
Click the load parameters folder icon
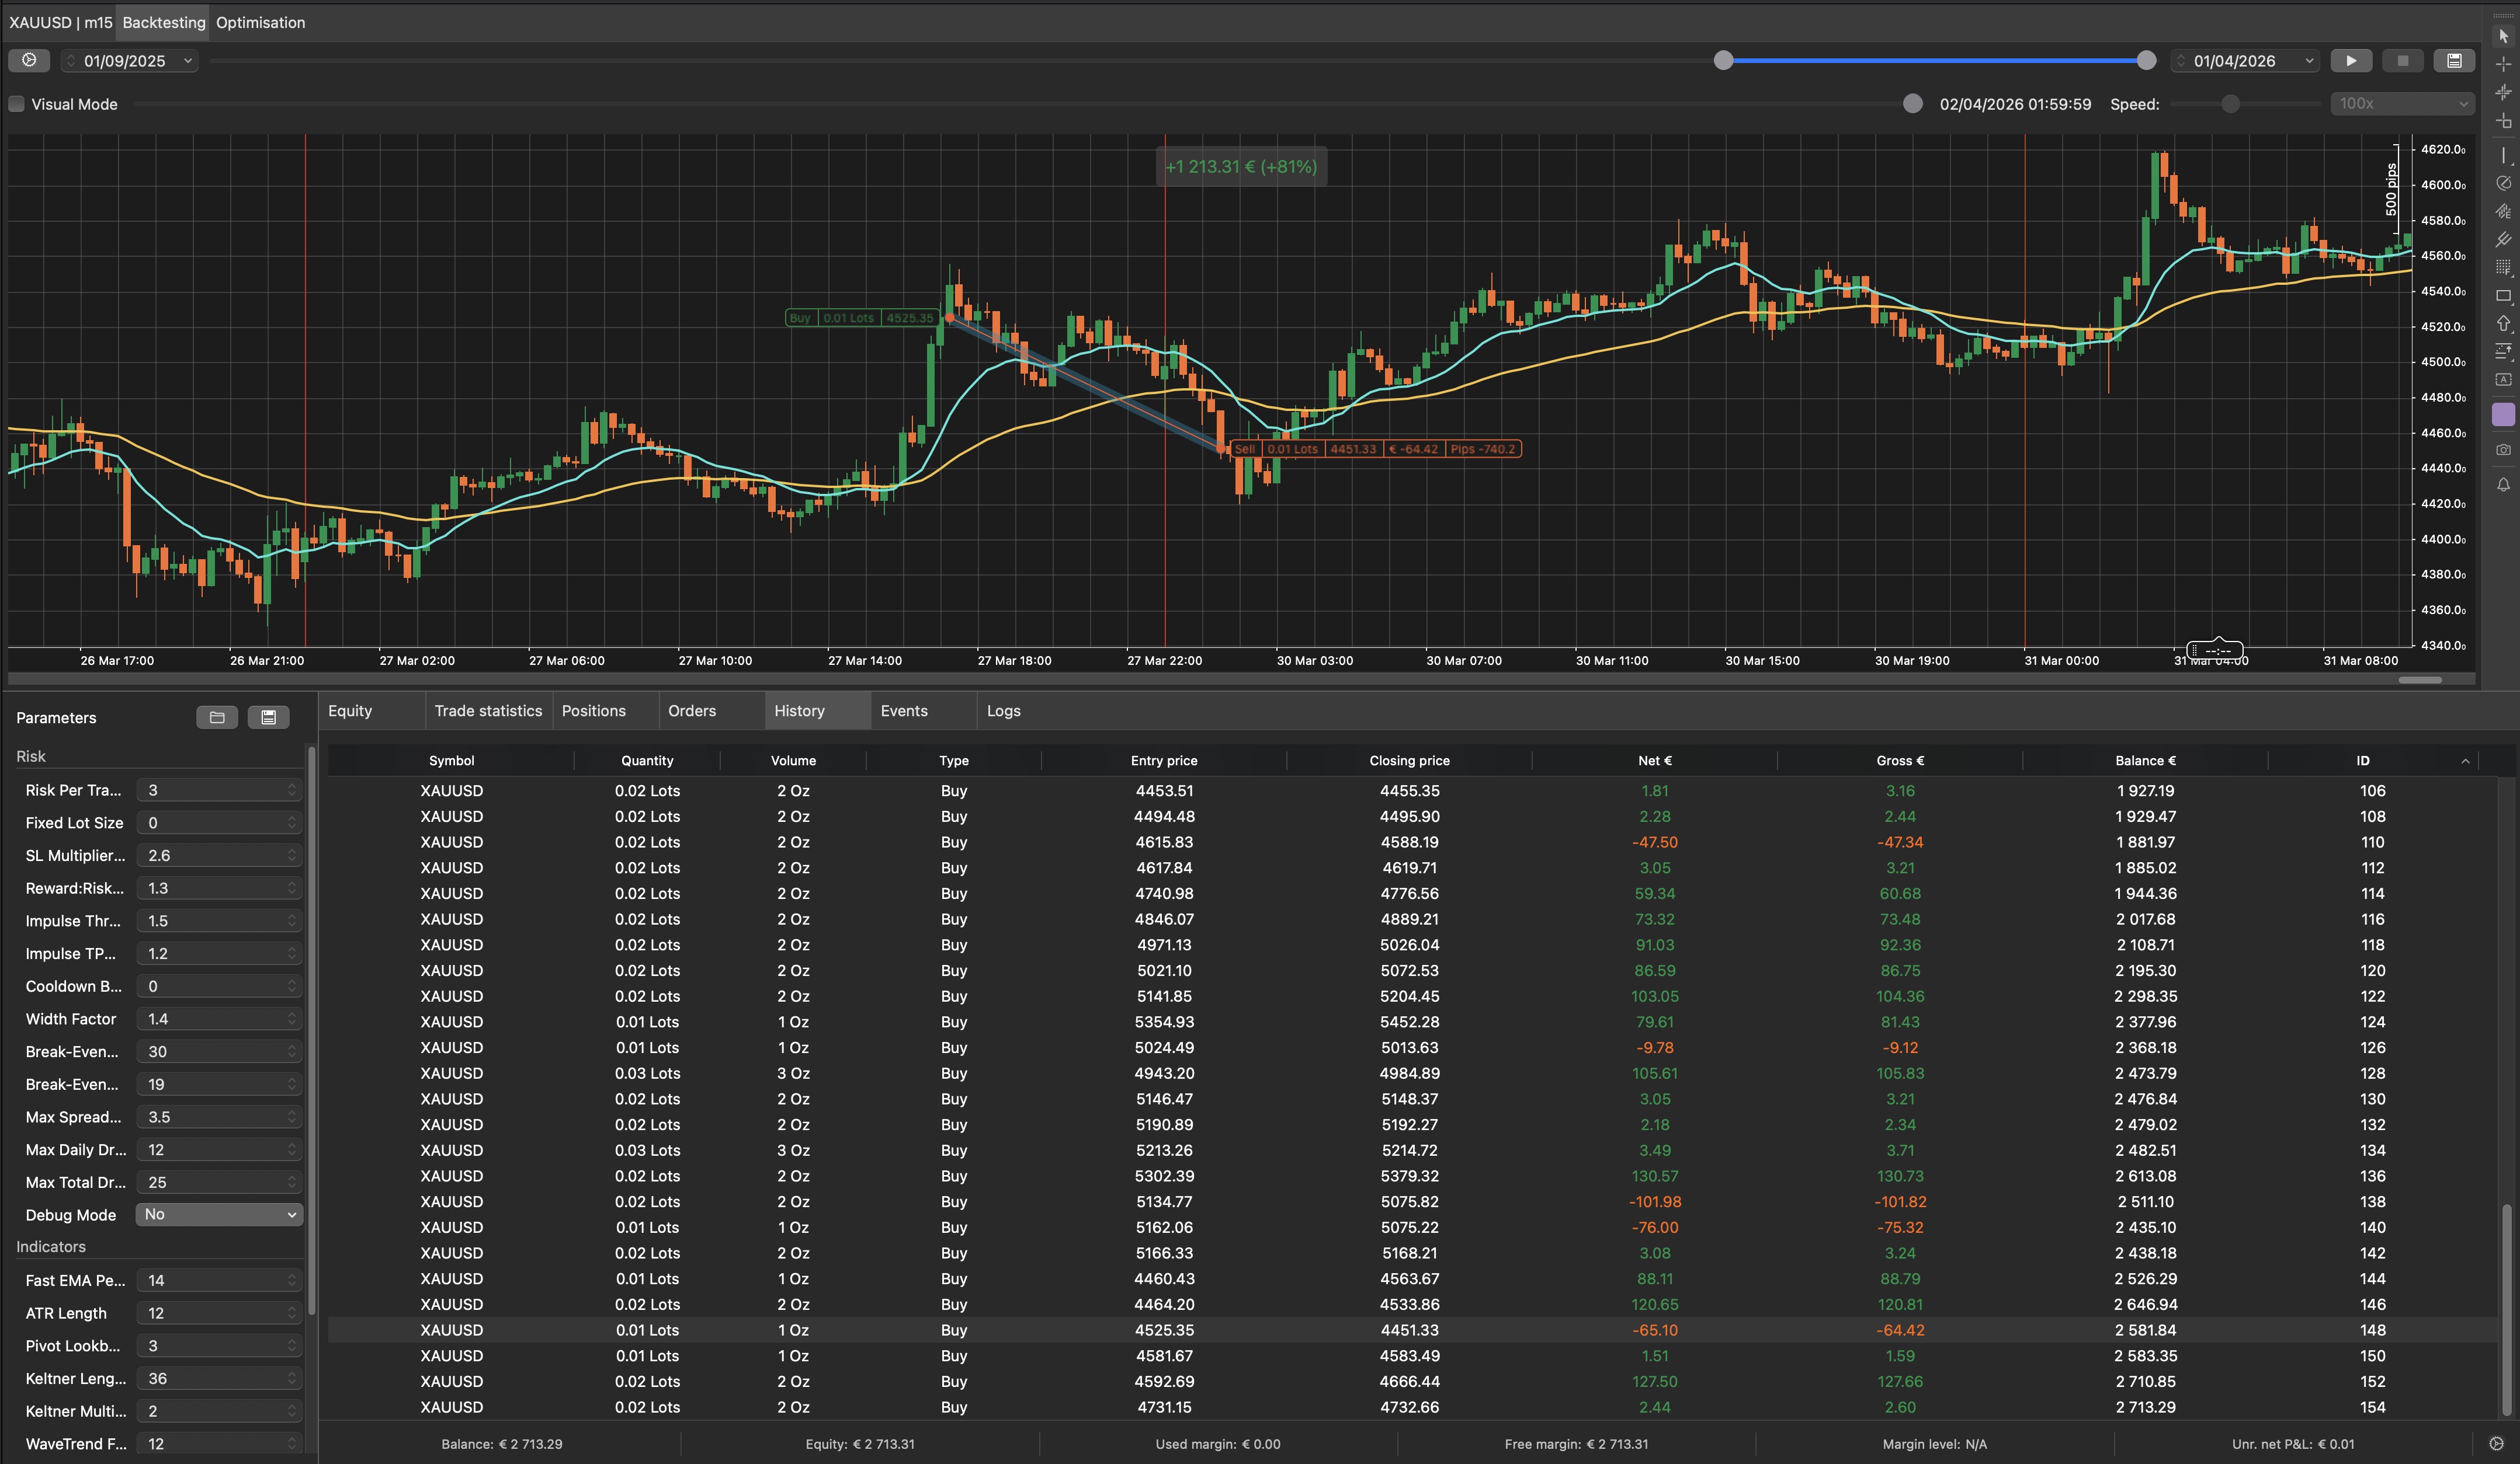pos(217,717)
